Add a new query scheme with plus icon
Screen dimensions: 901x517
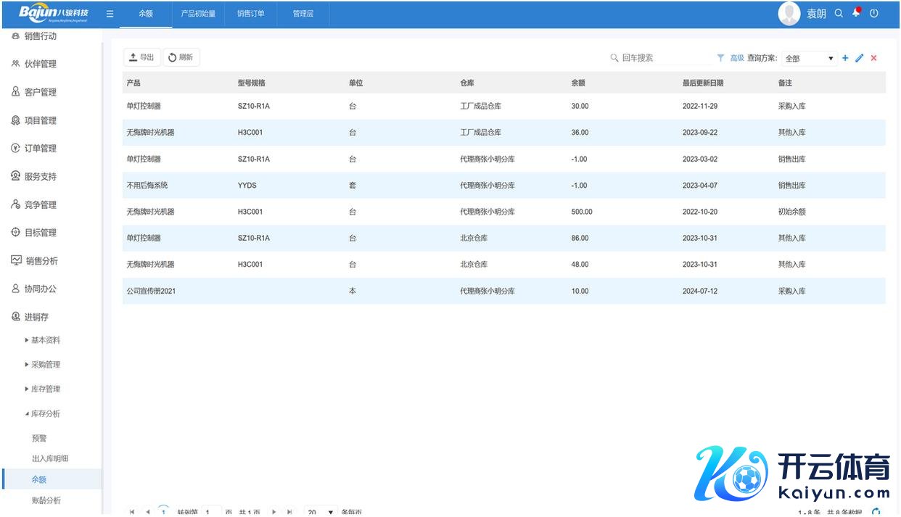tap(845, 58)
